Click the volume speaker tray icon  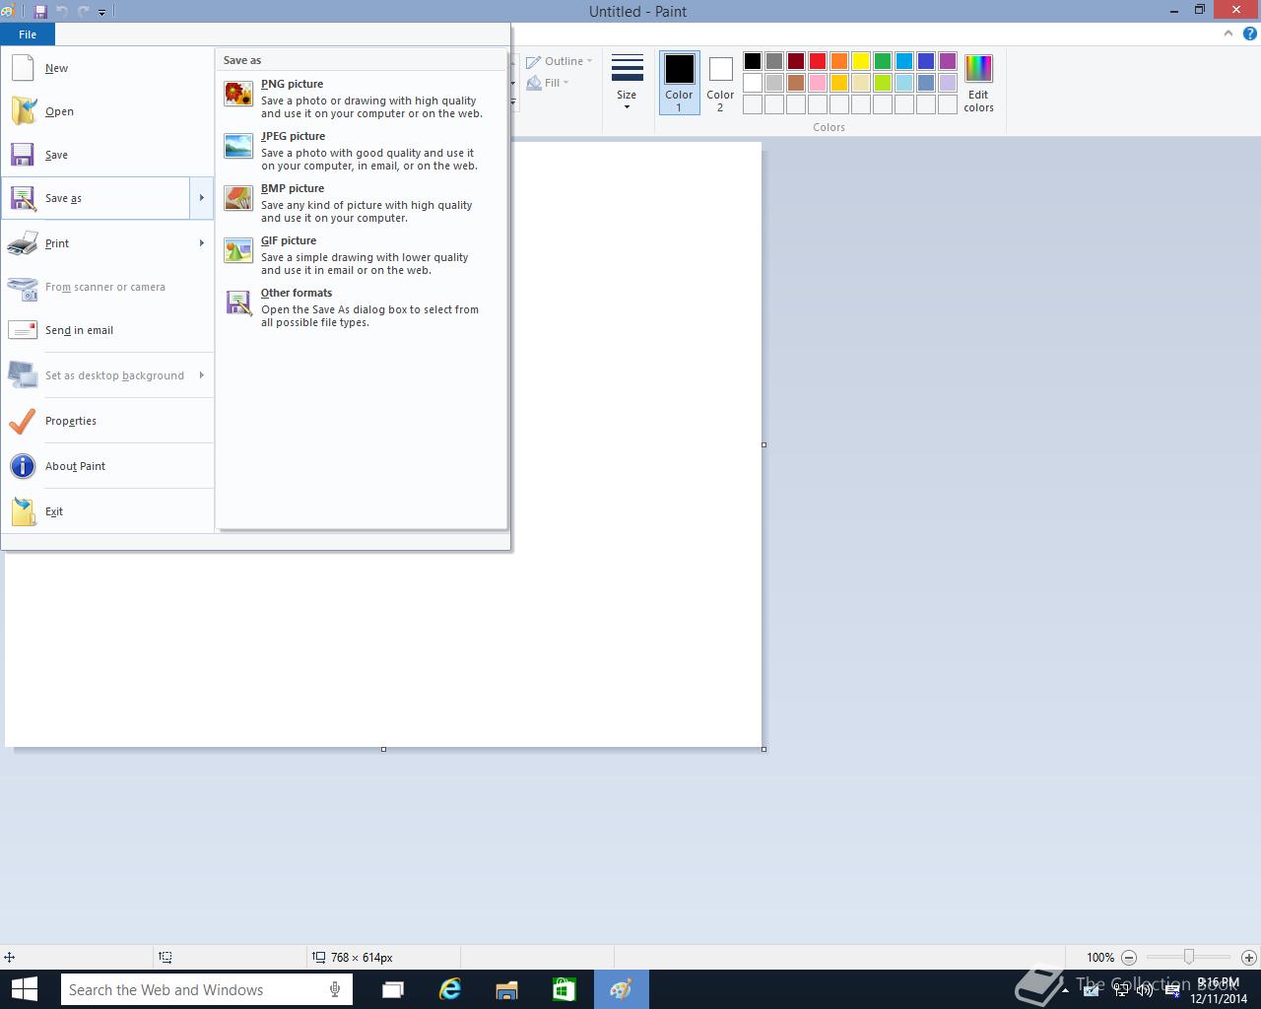pos(1145,990)
